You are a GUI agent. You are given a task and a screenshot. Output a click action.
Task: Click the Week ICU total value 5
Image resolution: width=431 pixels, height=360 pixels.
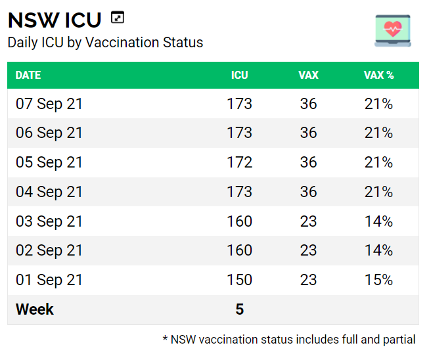[239, 309]
